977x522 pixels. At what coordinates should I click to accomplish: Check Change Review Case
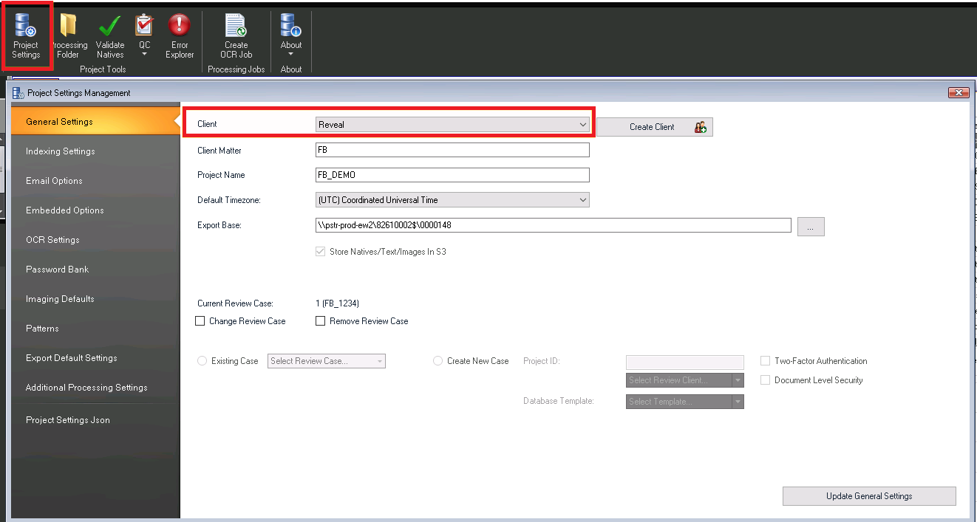(200, 321)
